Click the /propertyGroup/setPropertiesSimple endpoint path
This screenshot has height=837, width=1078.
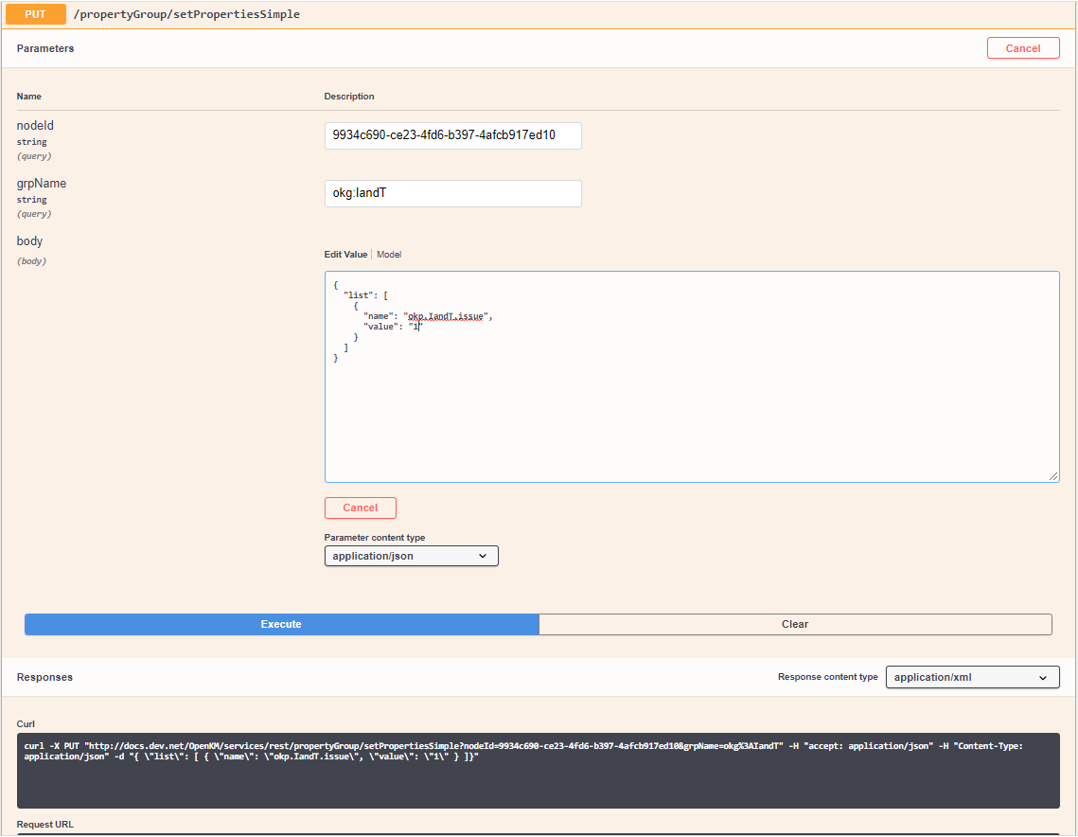click(x=186, y=14)
